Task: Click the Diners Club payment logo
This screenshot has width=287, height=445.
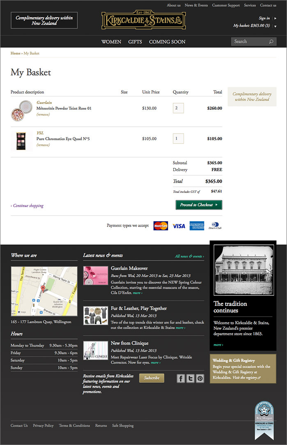Action: 215,226
